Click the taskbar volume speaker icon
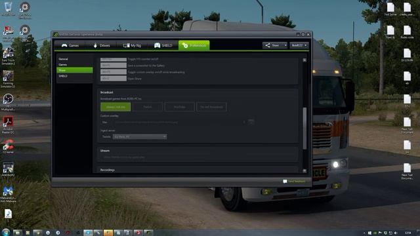The height and width of the screenshot is (236, 420). pos(396,233)
